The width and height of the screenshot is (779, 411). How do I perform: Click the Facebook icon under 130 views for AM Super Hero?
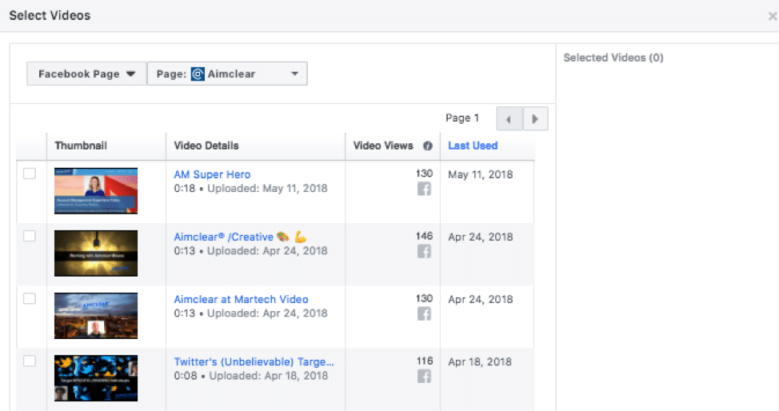pyautogui.click(x=424, y=189)
